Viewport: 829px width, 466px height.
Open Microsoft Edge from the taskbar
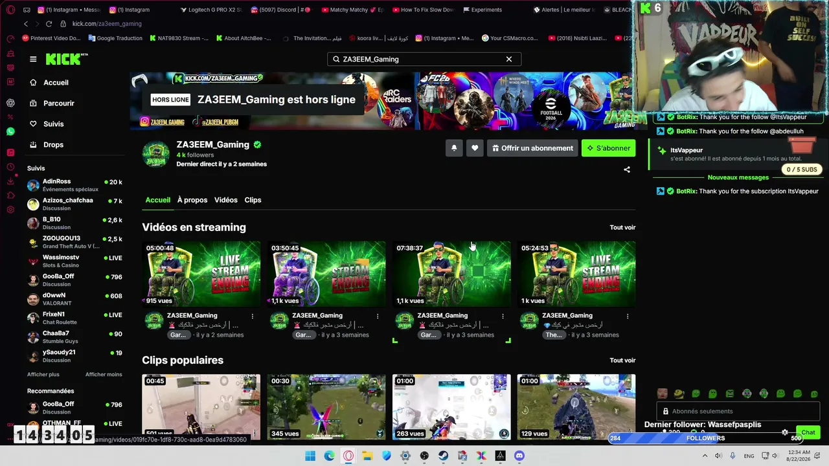pos(330,456)
